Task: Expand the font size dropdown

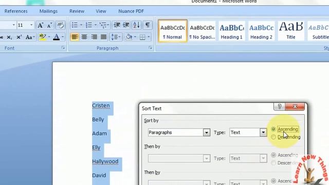Action: tap(31, 25)
